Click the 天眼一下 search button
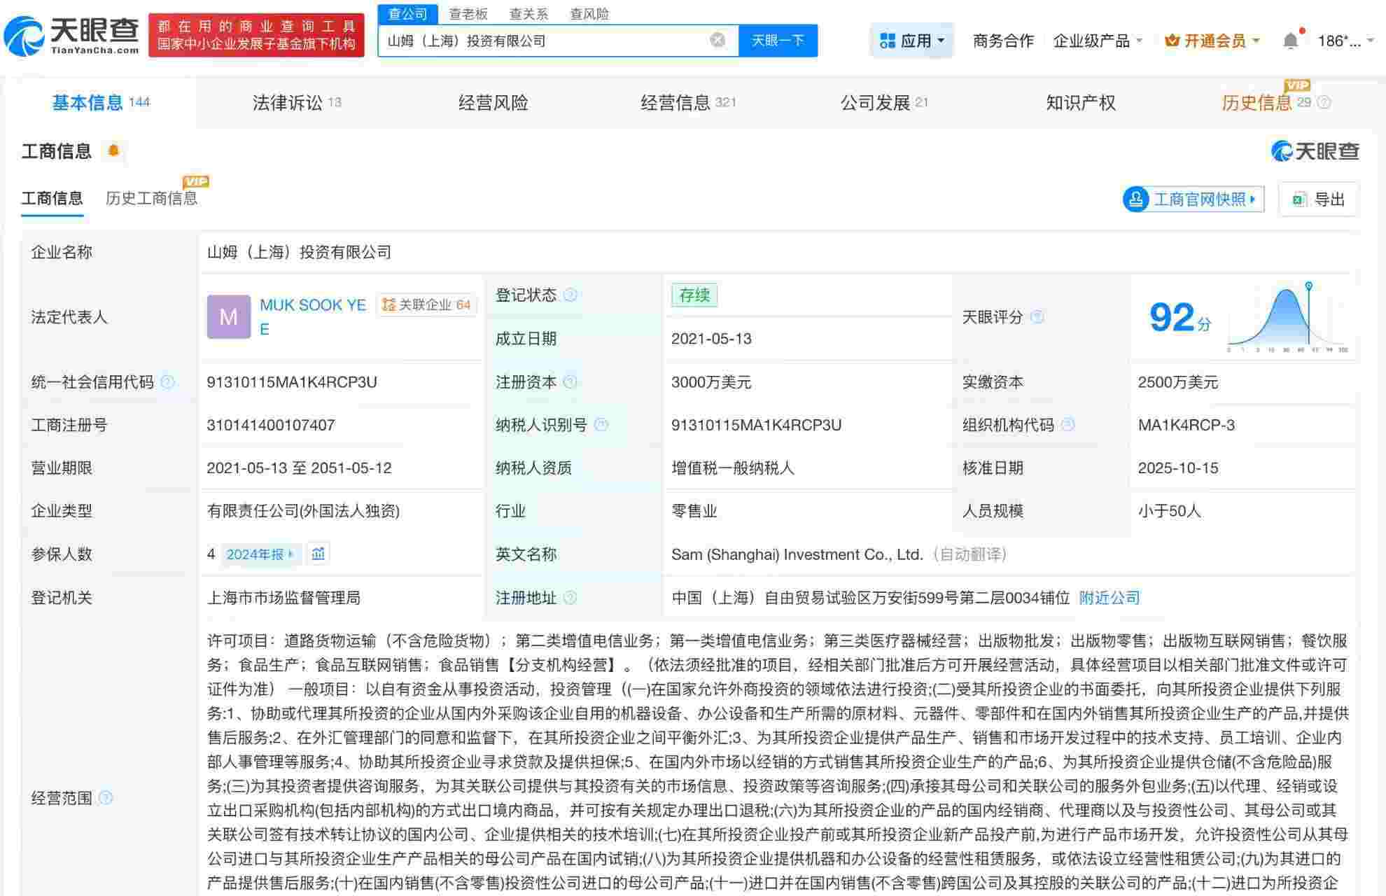 pos(778,40)
